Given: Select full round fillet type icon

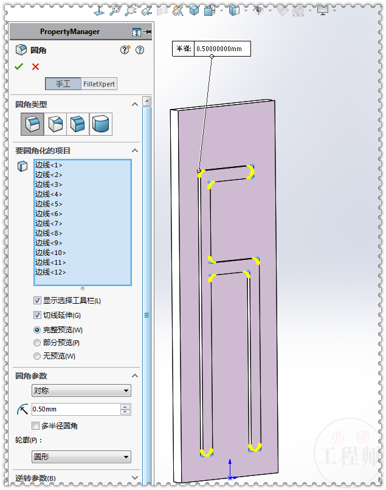Looking at the screenshot, I should pyautogui.click(x=100, y=124).
